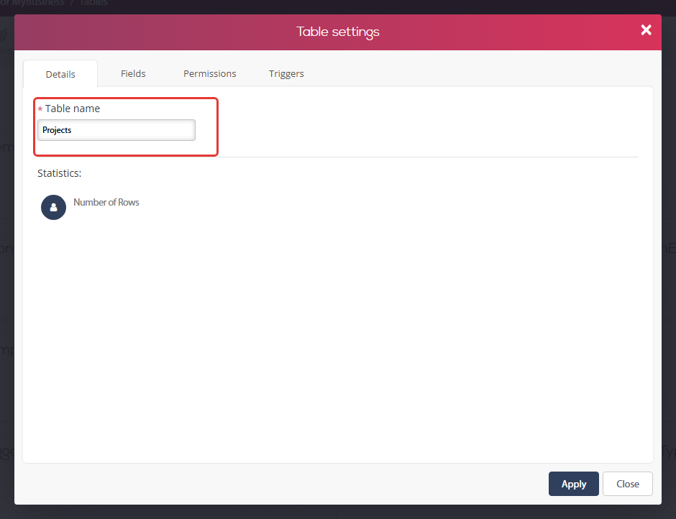Click the Number of Rows label
The width and height of the screenshot is (676, 519).
(106, 202)
